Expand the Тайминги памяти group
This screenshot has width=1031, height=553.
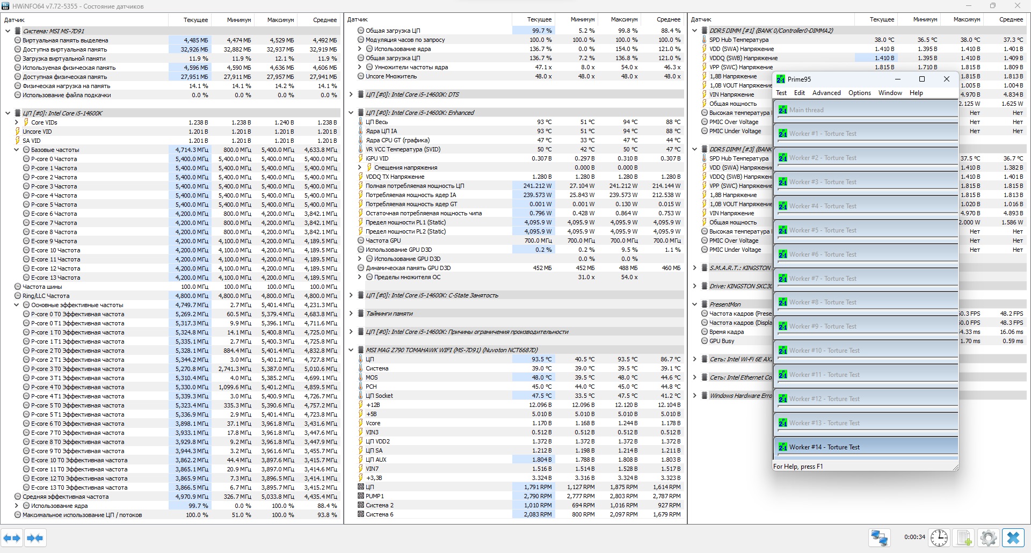351,314
